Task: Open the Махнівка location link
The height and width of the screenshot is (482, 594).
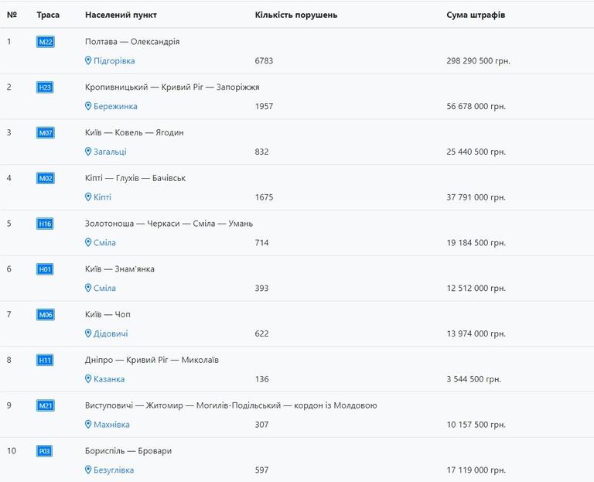Action: click(x=111, y=425)
